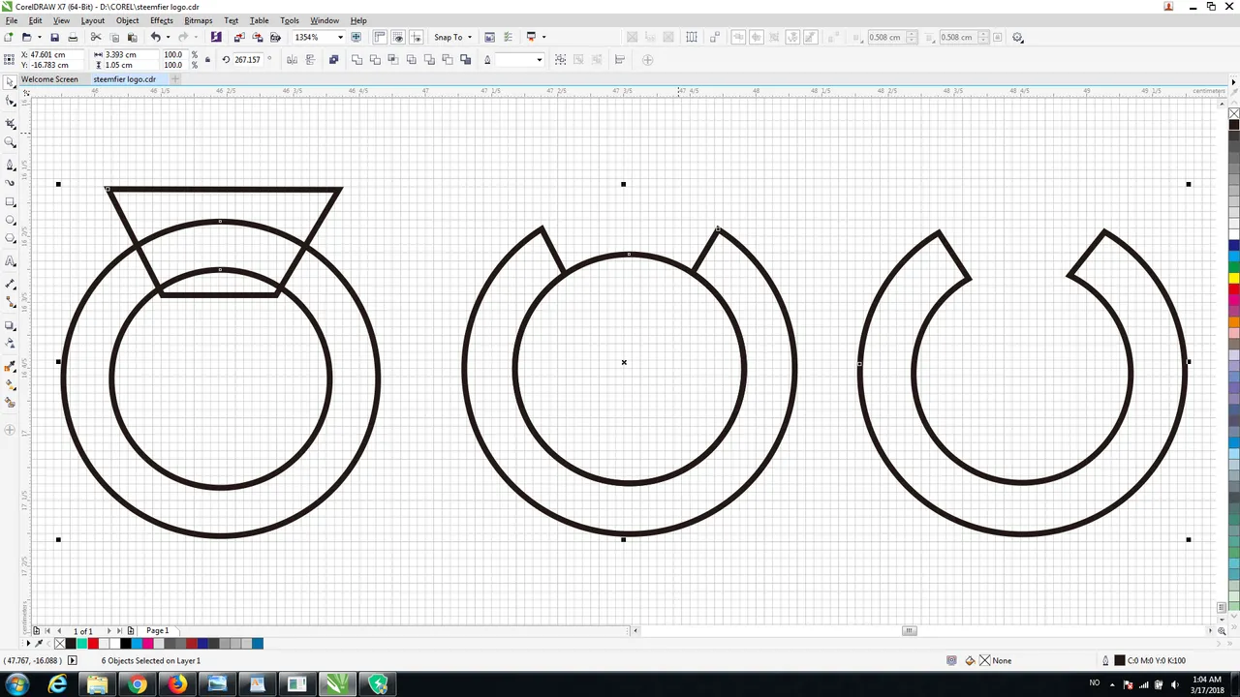Click the Weld shapes icon

point(356,59)
